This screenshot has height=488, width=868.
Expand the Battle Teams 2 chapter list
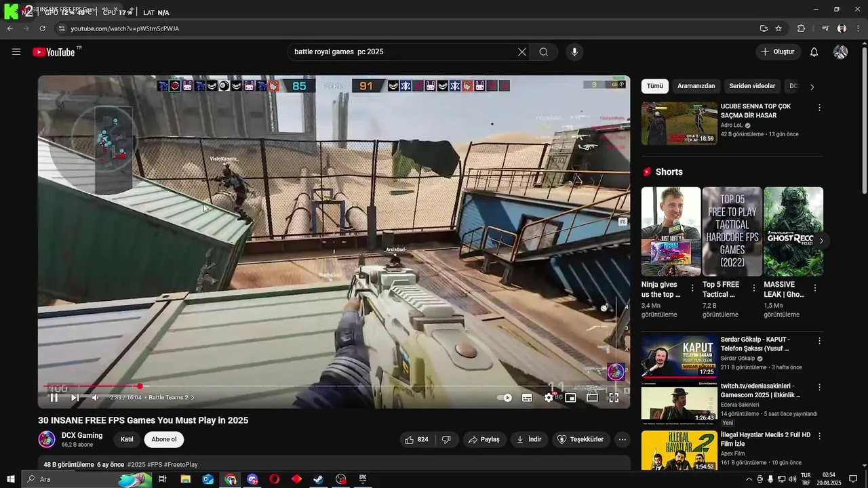click(x=172, y=398)
